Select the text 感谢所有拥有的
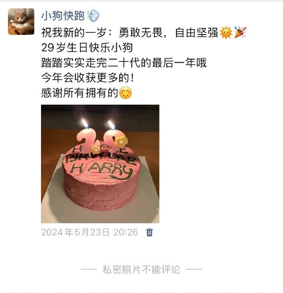The image size is (283, 293). point(80,93)
